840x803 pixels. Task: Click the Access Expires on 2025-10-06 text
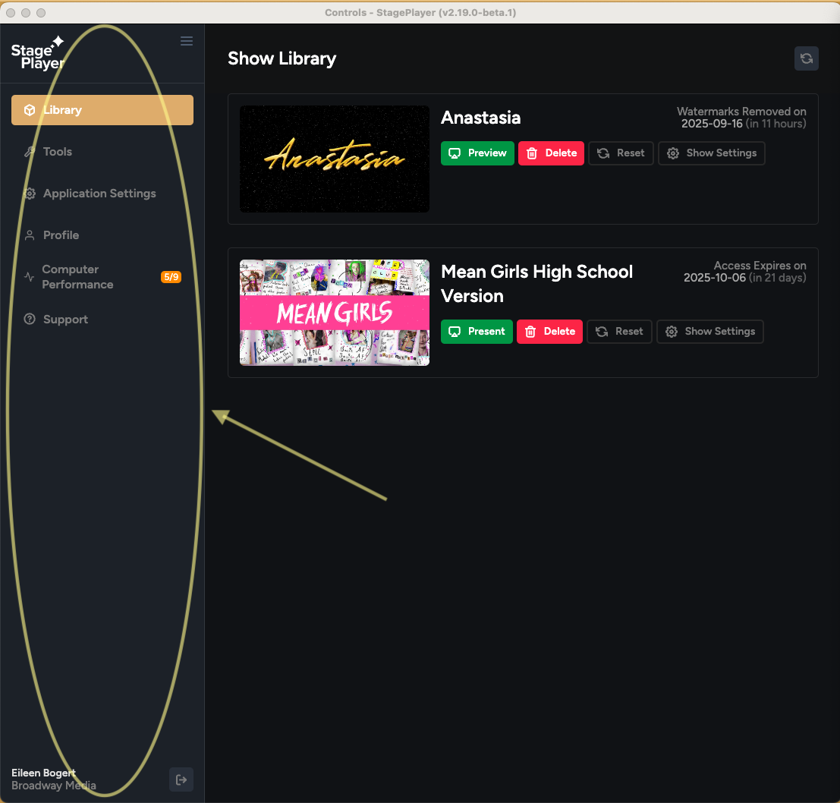(x=744, y=272)
